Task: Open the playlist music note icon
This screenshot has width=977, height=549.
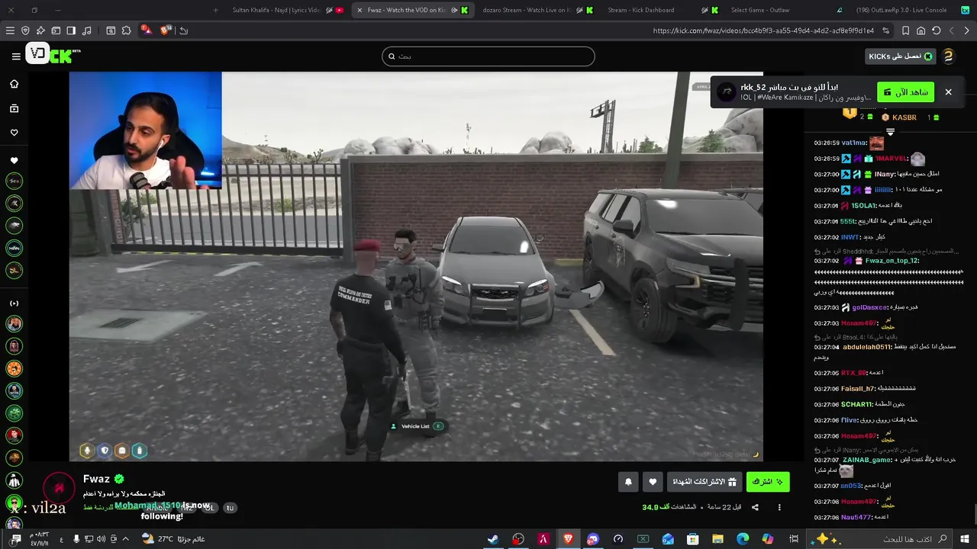Action: pos(86,30)
